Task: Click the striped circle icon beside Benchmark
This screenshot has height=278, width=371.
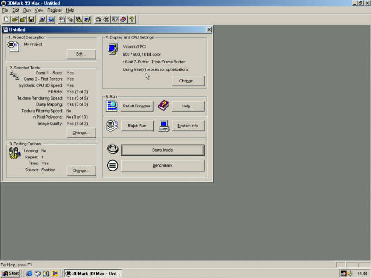Action: point(113,165)
